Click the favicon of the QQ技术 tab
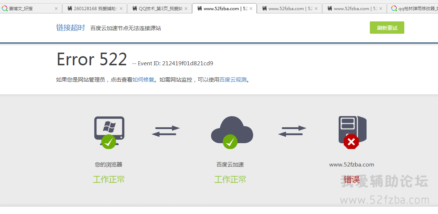 135,8
